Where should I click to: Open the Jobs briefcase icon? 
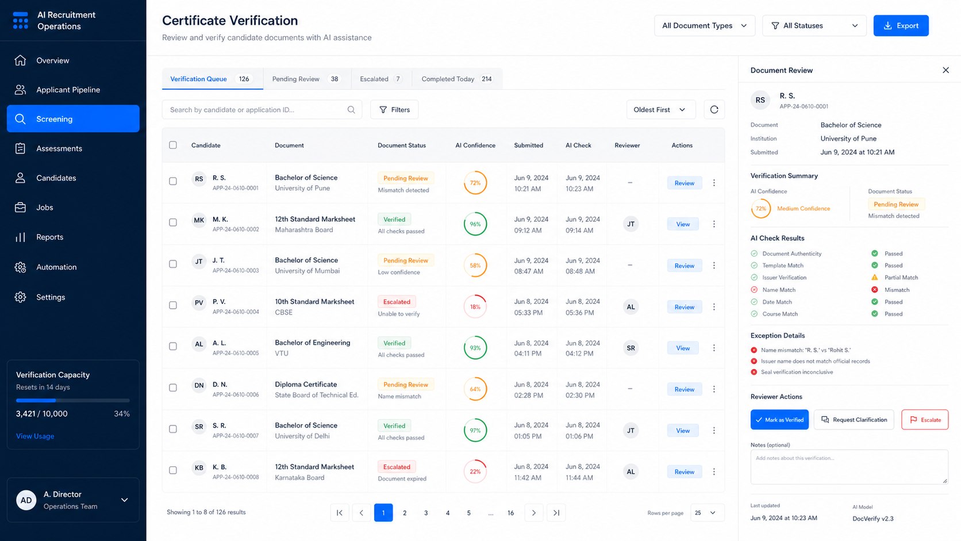(x=20, y=208)
